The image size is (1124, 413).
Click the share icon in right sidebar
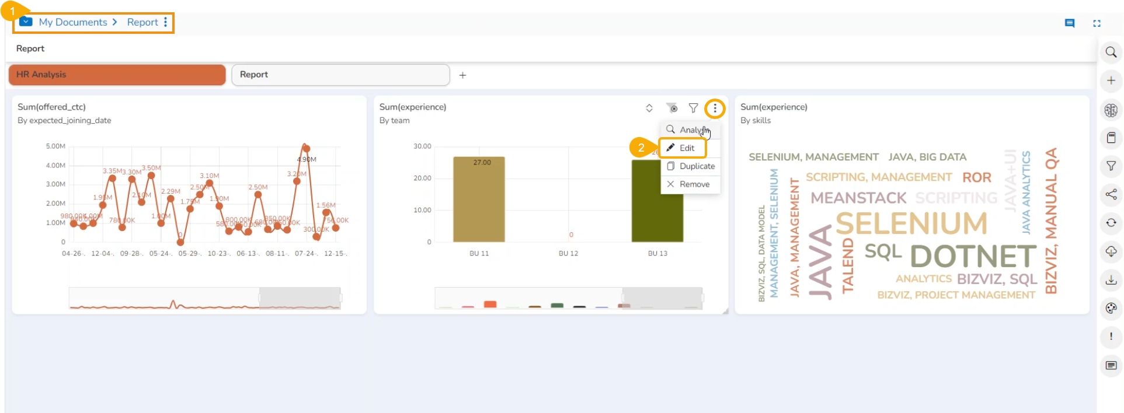point(1111,195)
